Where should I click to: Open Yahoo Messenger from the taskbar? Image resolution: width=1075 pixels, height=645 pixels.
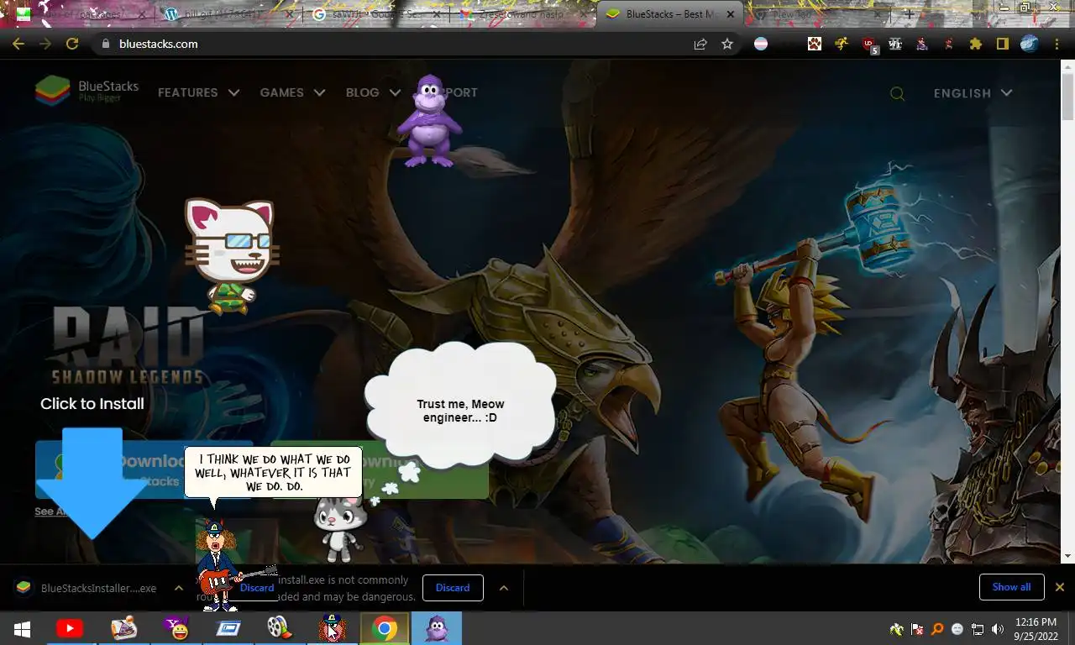click(176, 628)
